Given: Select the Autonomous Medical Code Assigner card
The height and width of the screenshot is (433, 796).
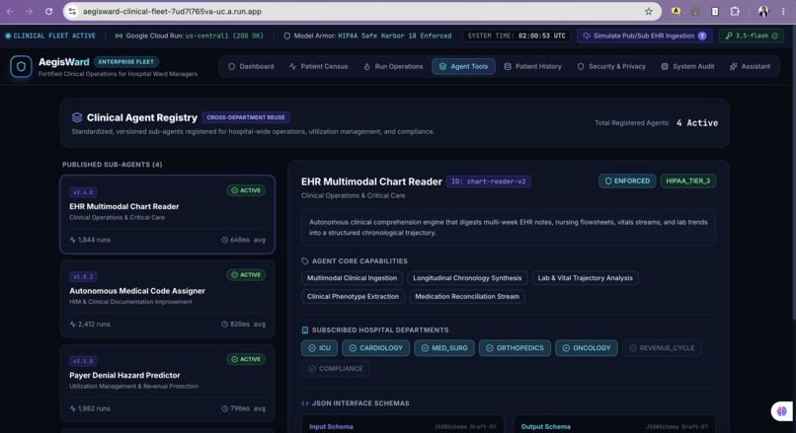Looking at the screenshot, I should (x=168, y=299).
